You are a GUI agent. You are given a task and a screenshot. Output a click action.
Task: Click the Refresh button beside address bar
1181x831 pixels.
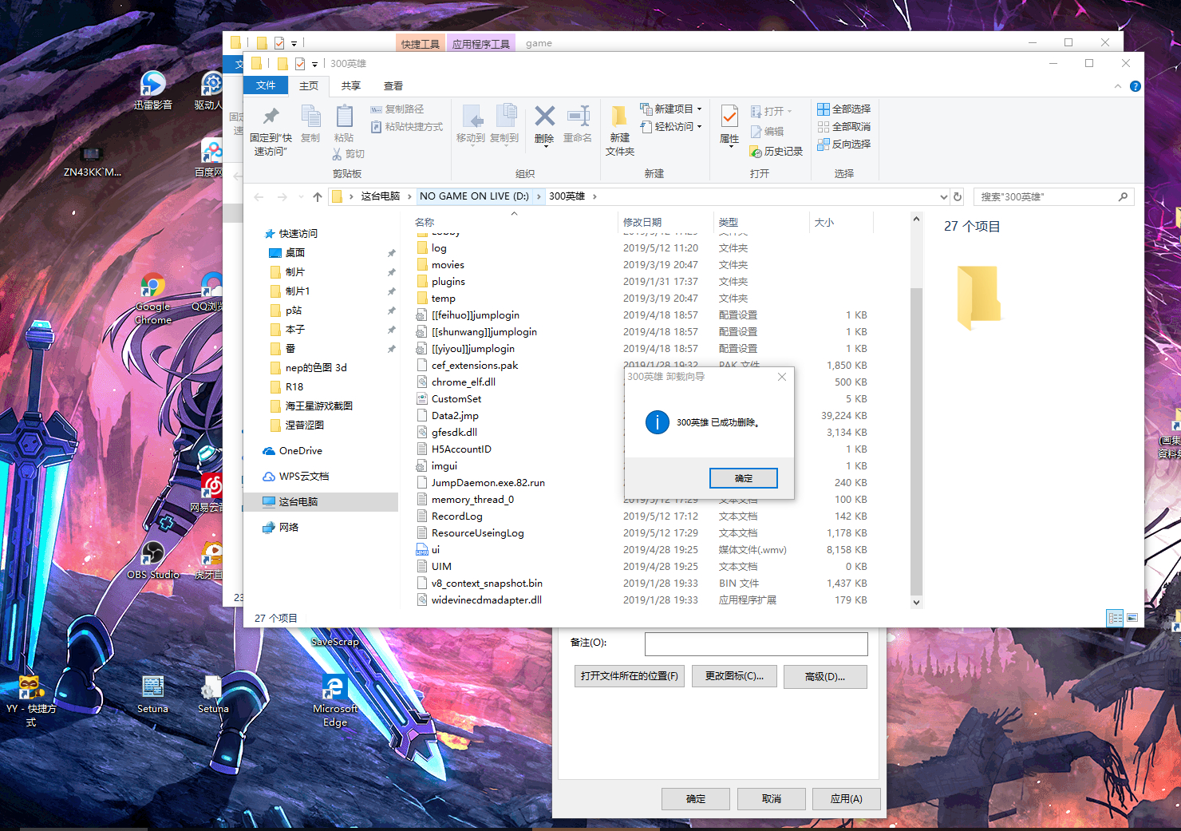coord(958,196)
